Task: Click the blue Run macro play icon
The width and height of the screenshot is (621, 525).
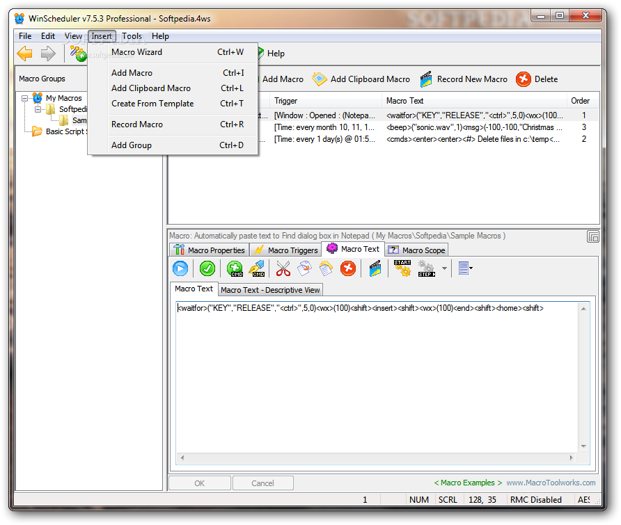Action: click(x=180, y=268)
